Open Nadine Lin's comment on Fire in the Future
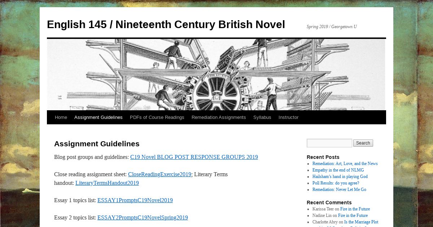Image resolution: width=433 pixels, height=227 pixels. (353, 215)
